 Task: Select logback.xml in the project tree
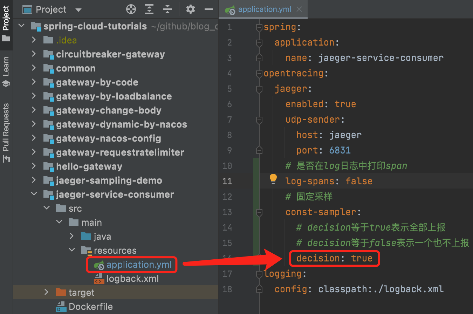[x=133, y=279]
